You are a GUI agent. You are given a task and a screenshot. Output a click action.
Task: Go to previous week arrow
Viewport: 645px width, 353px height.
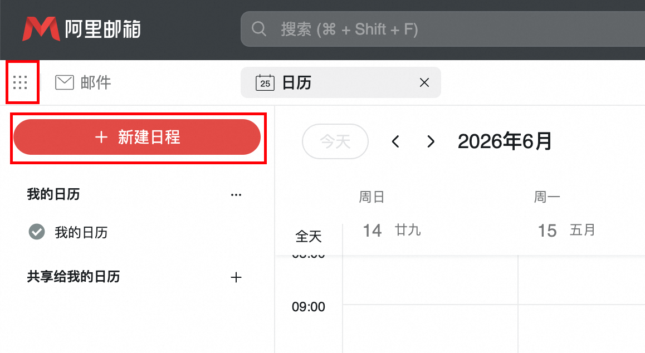click(x=395, y=141)
